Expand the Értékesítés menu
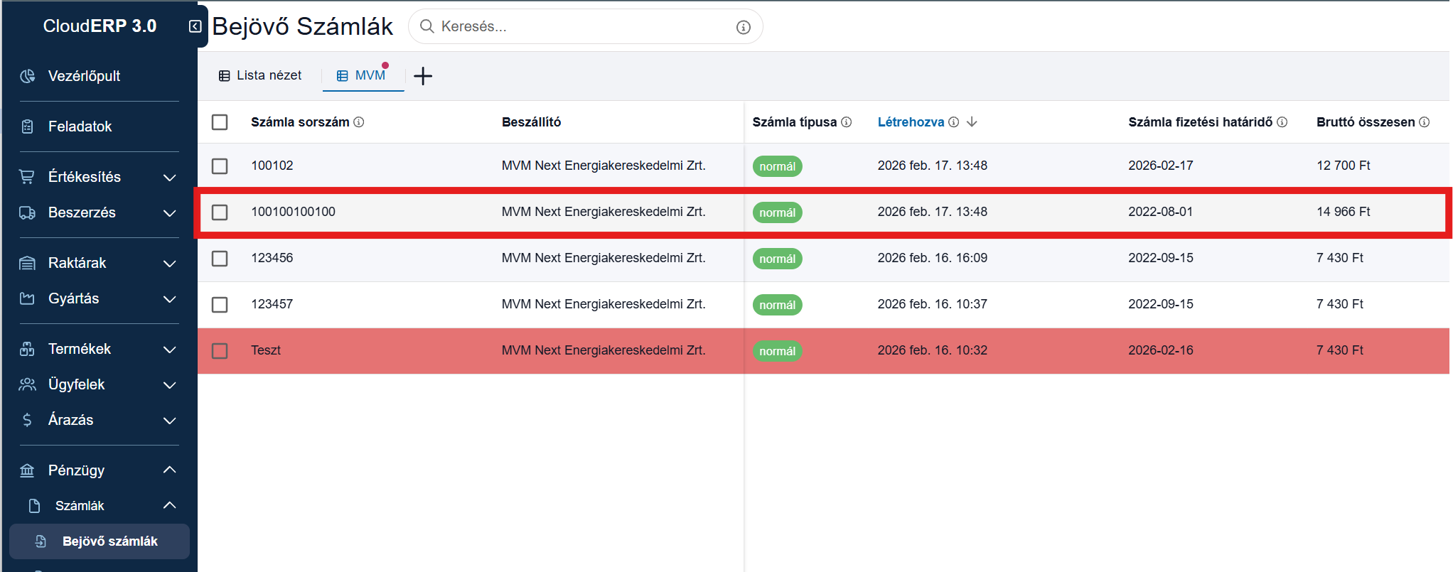The height and width of the screenshot is (572, 1453). tap(169, 177)
